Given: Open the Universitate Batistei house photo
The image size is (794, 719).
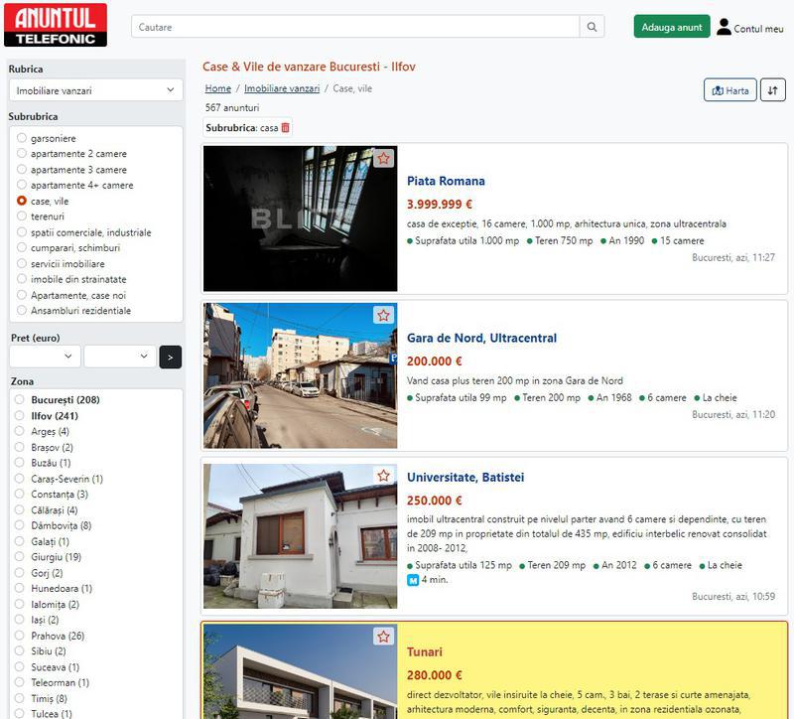Looking at the screenshot, I should (x=301, y=536).
